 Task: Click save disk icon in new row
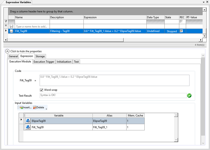[x=11, y=26]
